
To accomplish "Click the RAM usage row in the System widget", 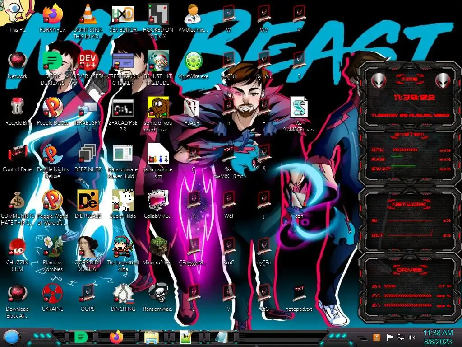I will (x=411, y=159).
